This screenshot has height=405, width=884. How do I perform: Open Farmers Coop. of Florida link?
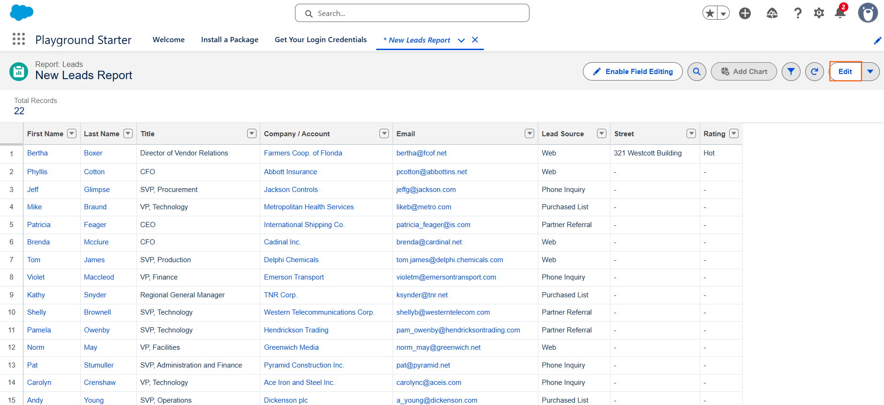(x=303, y=153)
